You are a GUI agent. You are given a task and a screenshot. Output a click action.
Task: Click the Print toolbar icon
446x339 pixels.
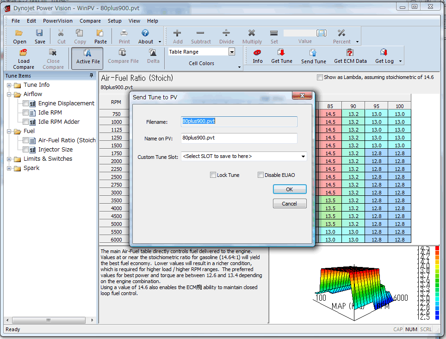[124, 33]
